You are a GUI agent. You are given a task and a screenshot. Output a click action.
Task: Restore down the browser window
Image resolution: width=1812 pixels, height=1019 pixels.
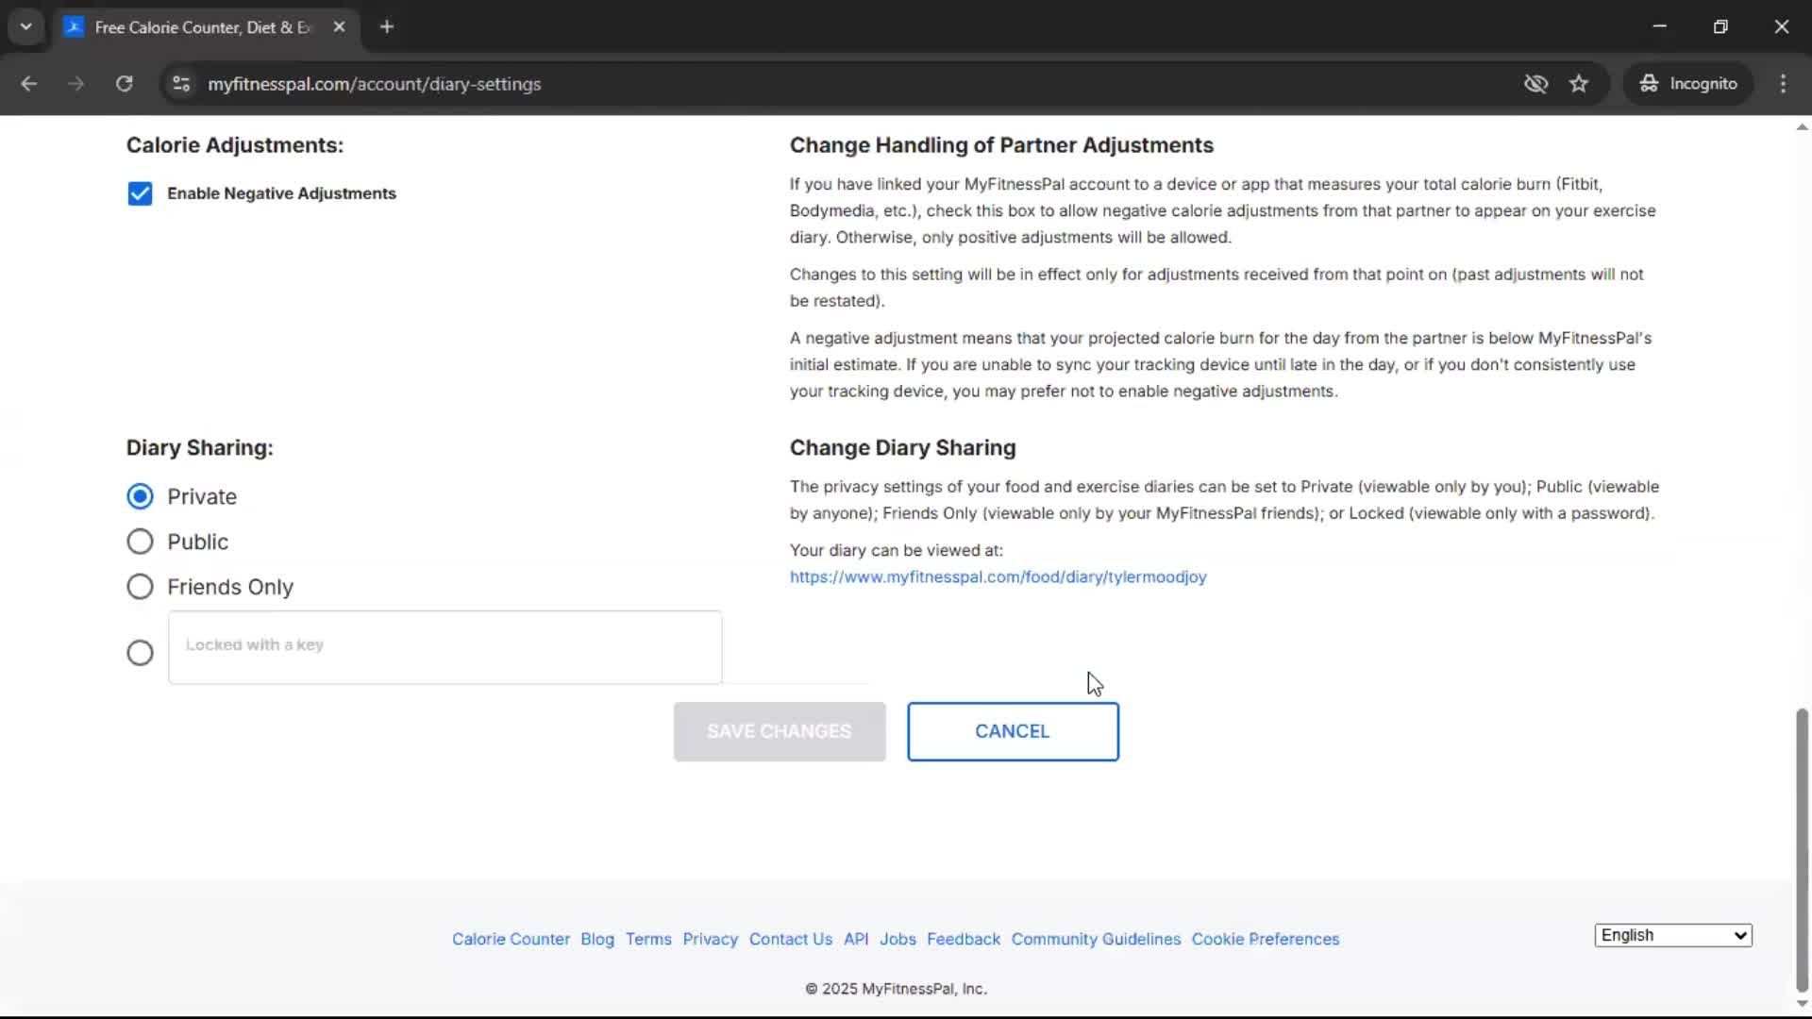click(x=1720, y=26)
